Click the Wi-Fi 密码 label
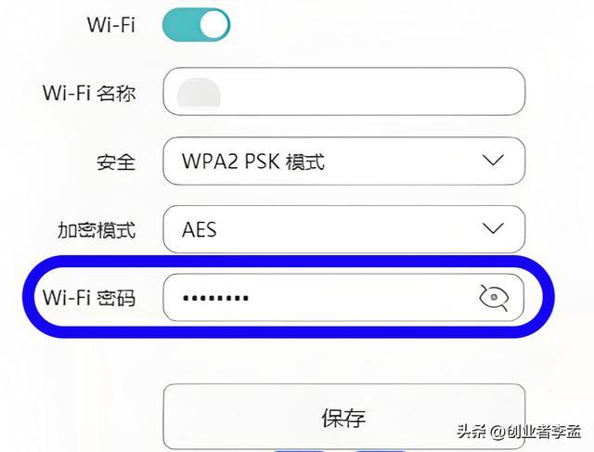 tap(89, 298)
